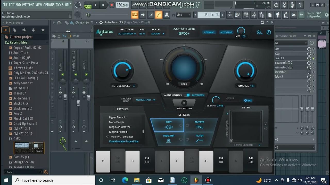This screenshot has width=330, height=185.
Task: Select the browser 'All' waveform tab icon
Action: pyautogui.click(x=5, y=30)
